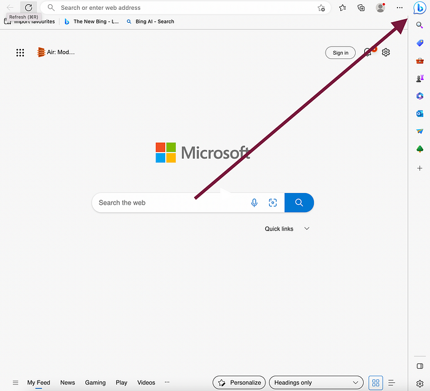Screen dimensions: 430x391
Task: Open the Collections icon in toolbar
Action: tap(361, 7)
